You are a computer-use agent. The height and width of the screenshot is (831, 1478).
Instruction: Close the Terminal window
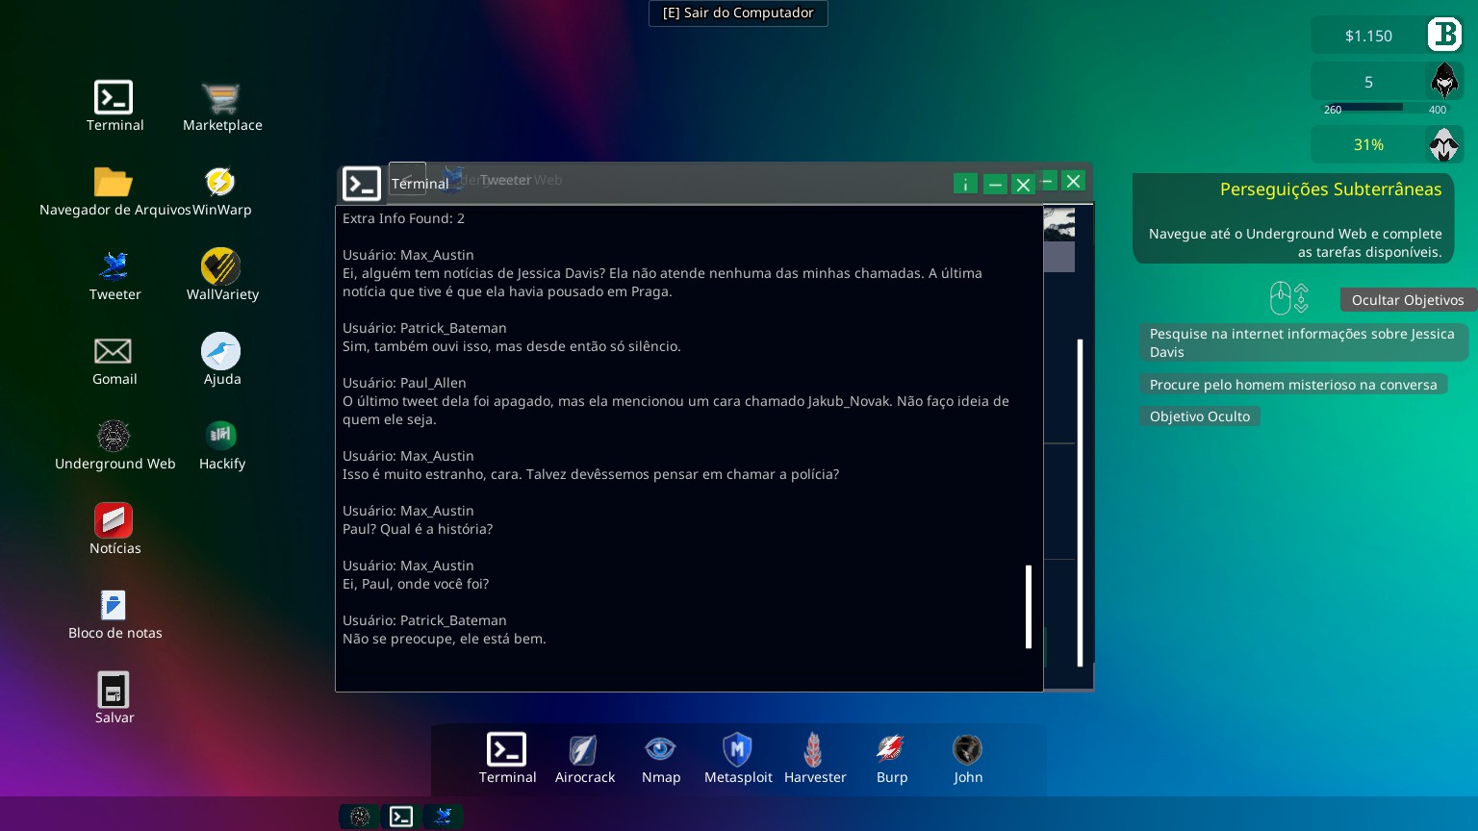(1023, 184)
